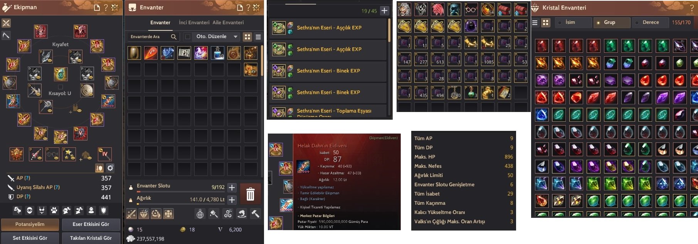Click Takılan Kristali Gör button
Screen dimensions: 698x244
tap(91, 238)
